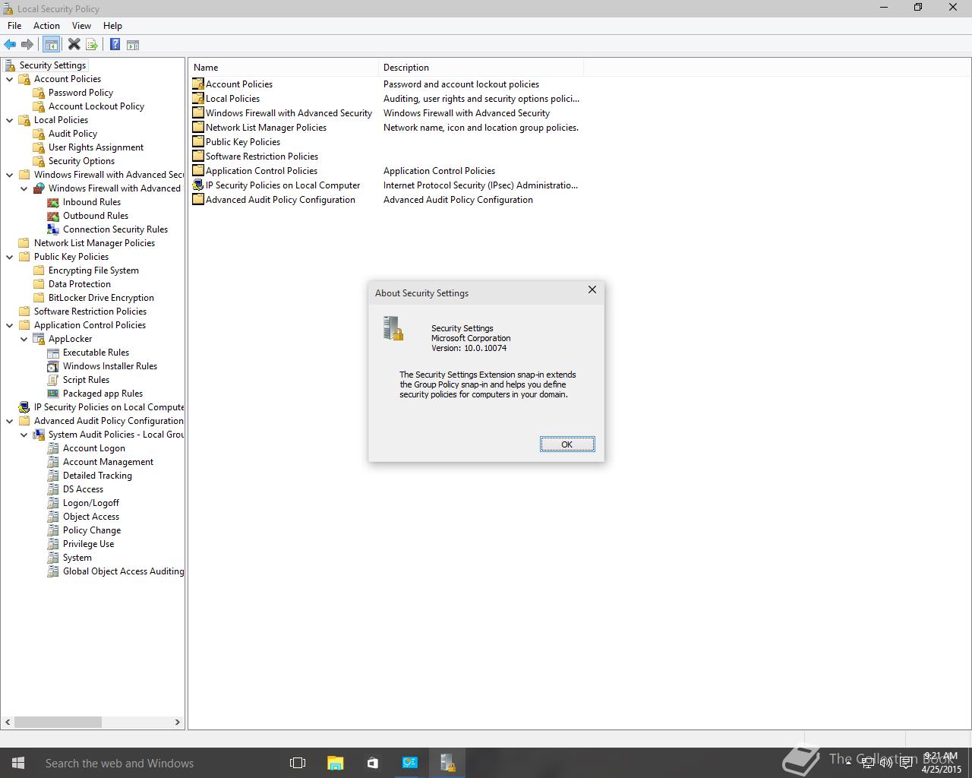Click the Outbound Rules icon in tree

pos(53,216)
